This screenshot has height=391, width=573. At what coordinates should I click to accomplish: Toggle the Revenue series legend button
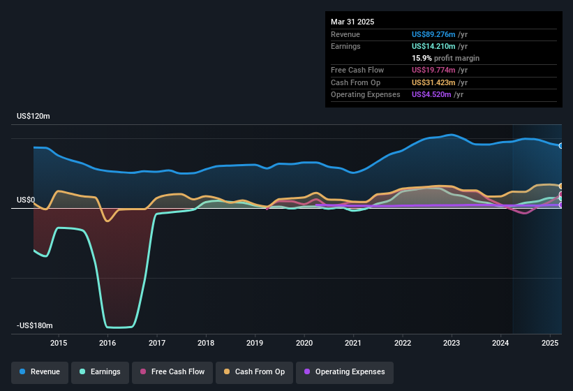click(40, 372)
